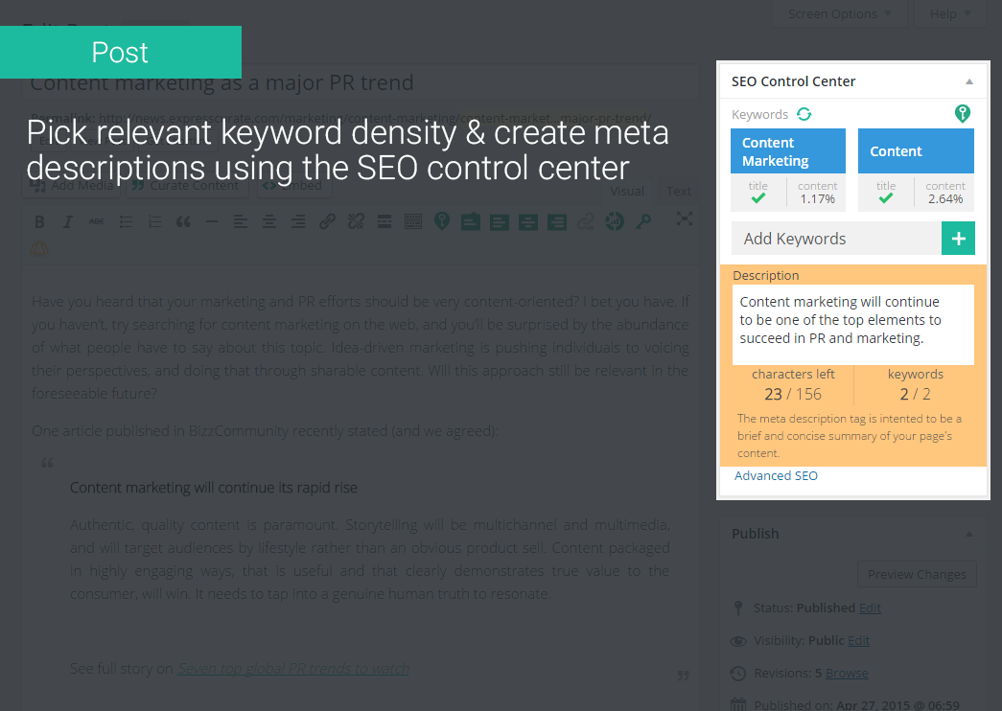Edit the Public visibility setting
This screenshot has height=711, width=1002.
pyautogui.click(x=858, y=640)
